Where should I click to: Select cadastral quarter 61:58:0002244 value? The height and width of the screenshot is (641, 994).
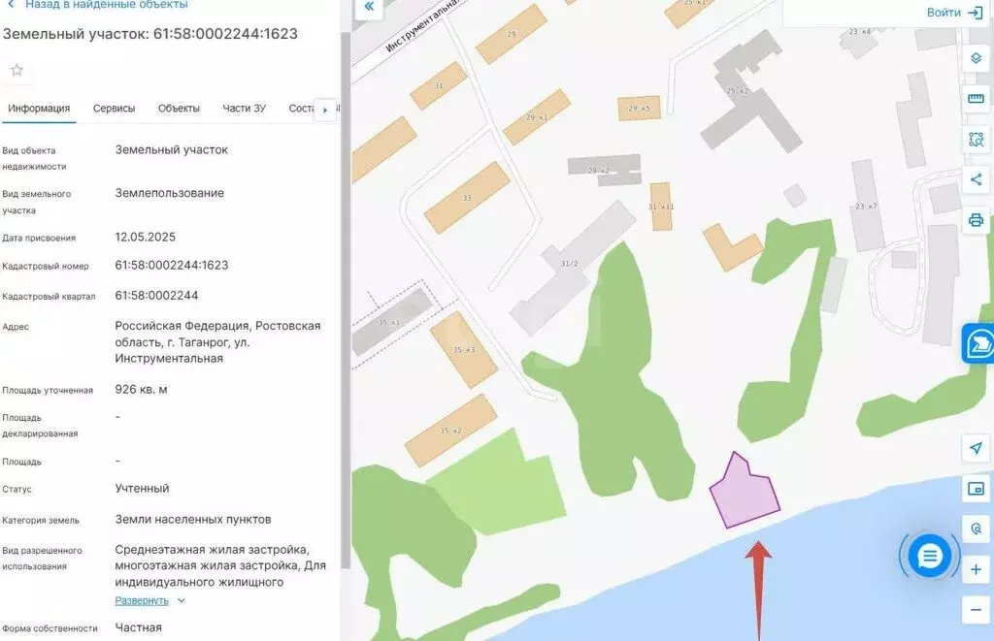pyautogui.click(x=156, y=296)
